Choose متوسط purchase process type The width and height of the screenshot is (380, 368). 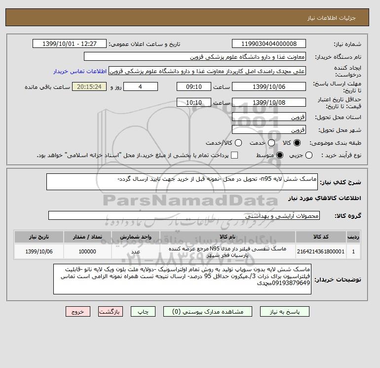point(280,155)
